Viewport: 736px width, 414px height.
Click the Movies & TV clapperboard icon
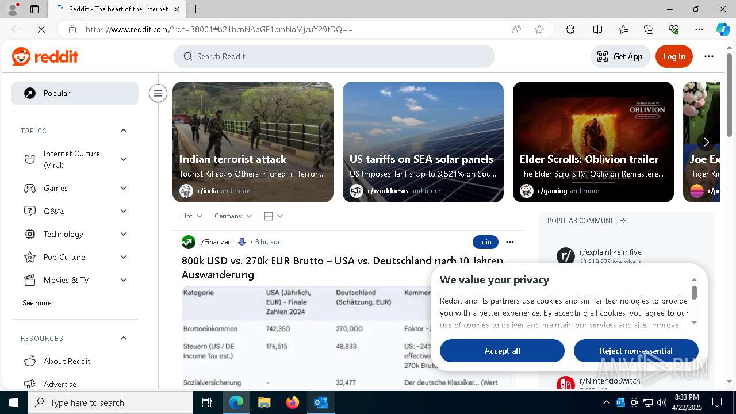click(x=30, y=280)
